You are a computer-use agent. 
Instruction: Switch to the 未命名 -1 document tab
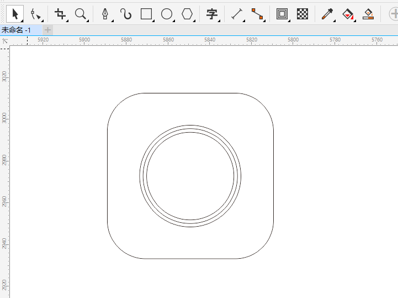[x=16, y=30]
